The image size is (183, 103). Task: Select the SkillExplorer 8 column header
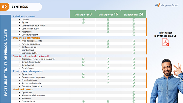(83, 14)
